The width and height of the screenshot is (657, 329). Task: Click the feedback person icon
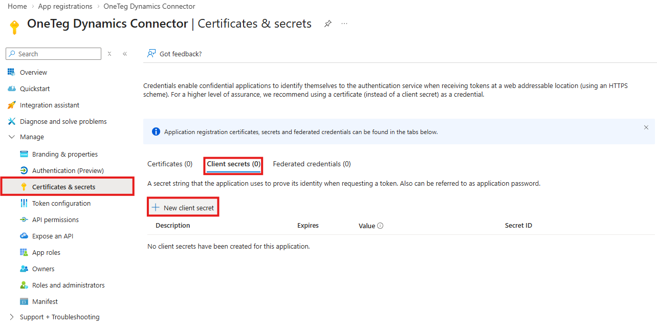coord(151,54)
